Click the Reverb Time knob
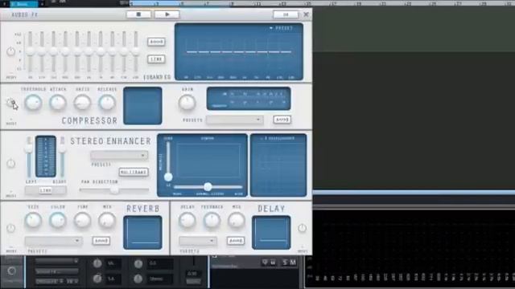This screenshot has height=289, width=515. pos(82,220)
